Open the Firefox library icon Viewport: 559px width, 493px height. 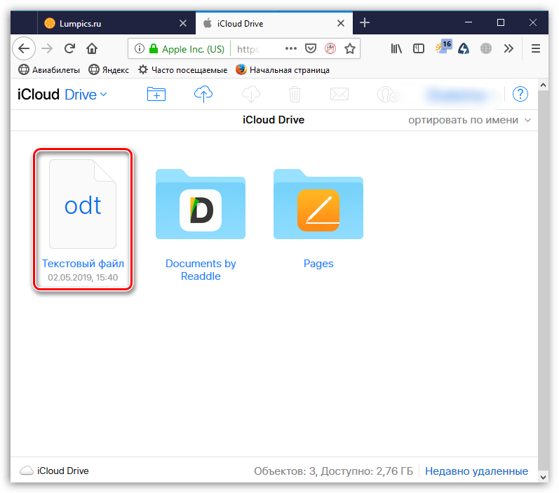[x=396, y=48]
